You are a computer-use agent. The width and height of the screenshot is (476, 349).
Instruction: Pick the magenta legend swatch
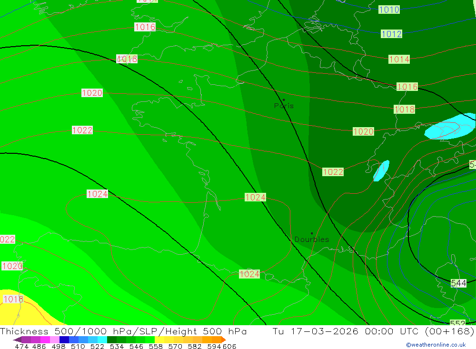(45, 339)
